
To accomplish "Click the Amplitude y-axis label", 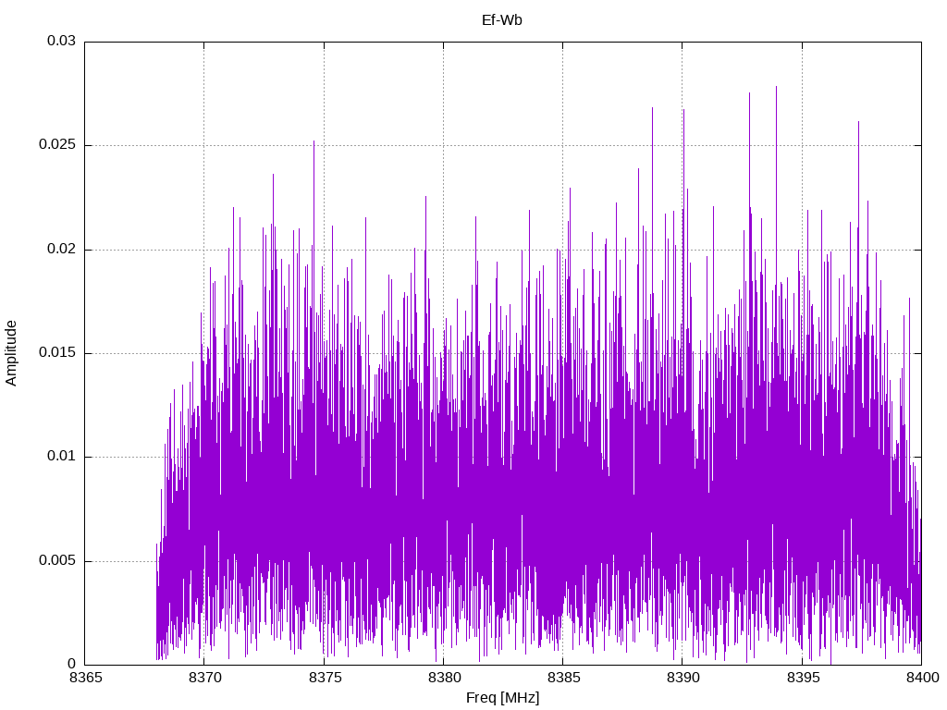I will (x=11, y=353).
